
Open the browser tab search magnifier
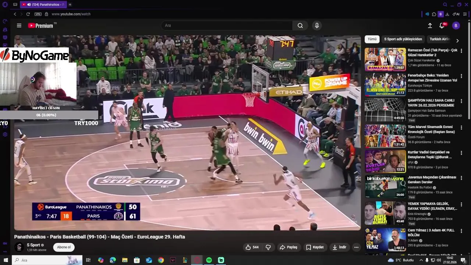[x=445, y=4]
